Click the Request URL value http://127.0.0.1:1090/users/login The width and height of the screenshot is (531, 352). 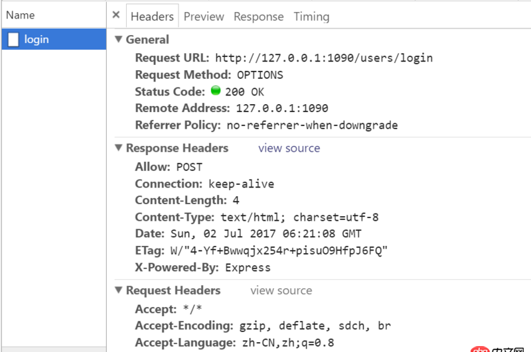tap(324, 58)
